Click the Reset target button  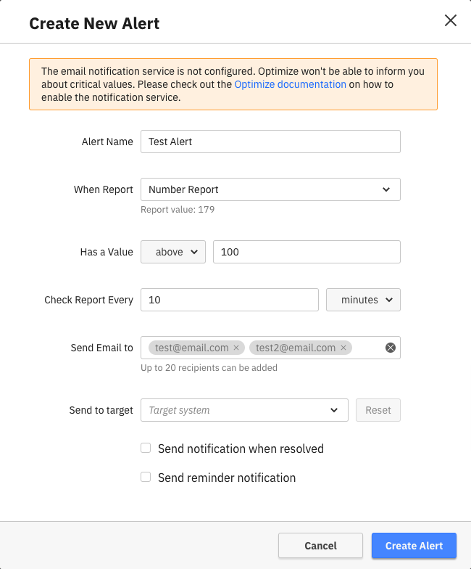[x=378, y=410]
